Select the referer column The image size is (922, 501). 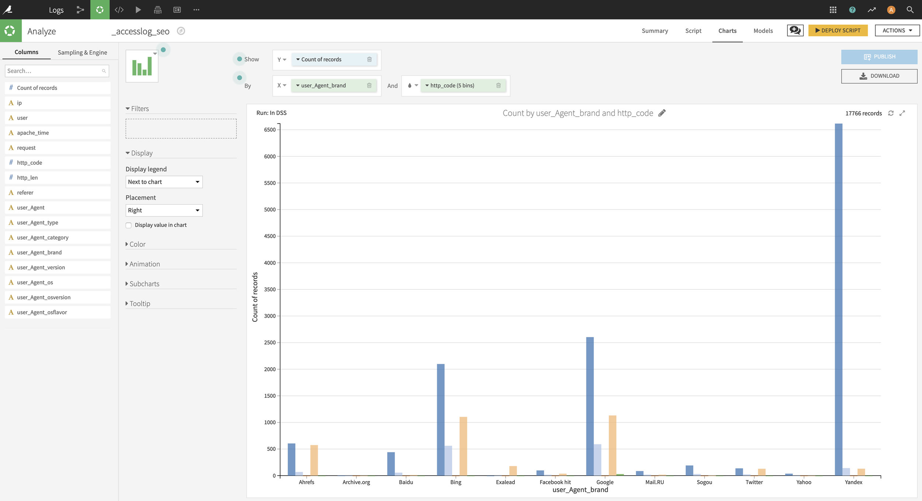click(x=58, y=192)
